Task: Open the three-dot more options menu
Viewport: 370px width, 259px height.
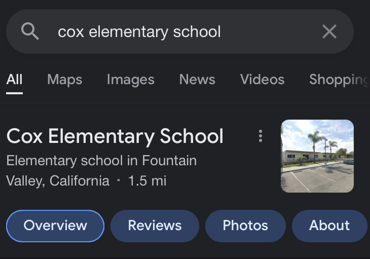Action: click(x=261, y=136)
